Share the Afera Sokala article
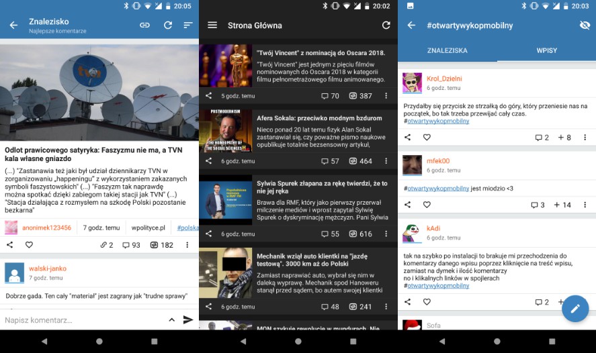 [x=209, y=161]
